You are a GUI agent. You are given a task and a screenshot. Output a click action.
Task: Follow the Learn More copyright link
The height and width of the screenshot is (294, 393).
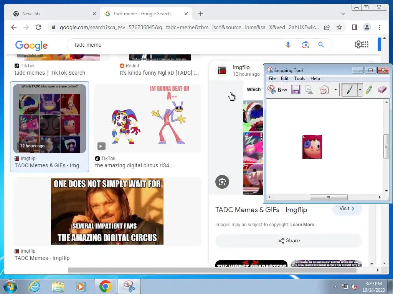click(x=302, y=224)
